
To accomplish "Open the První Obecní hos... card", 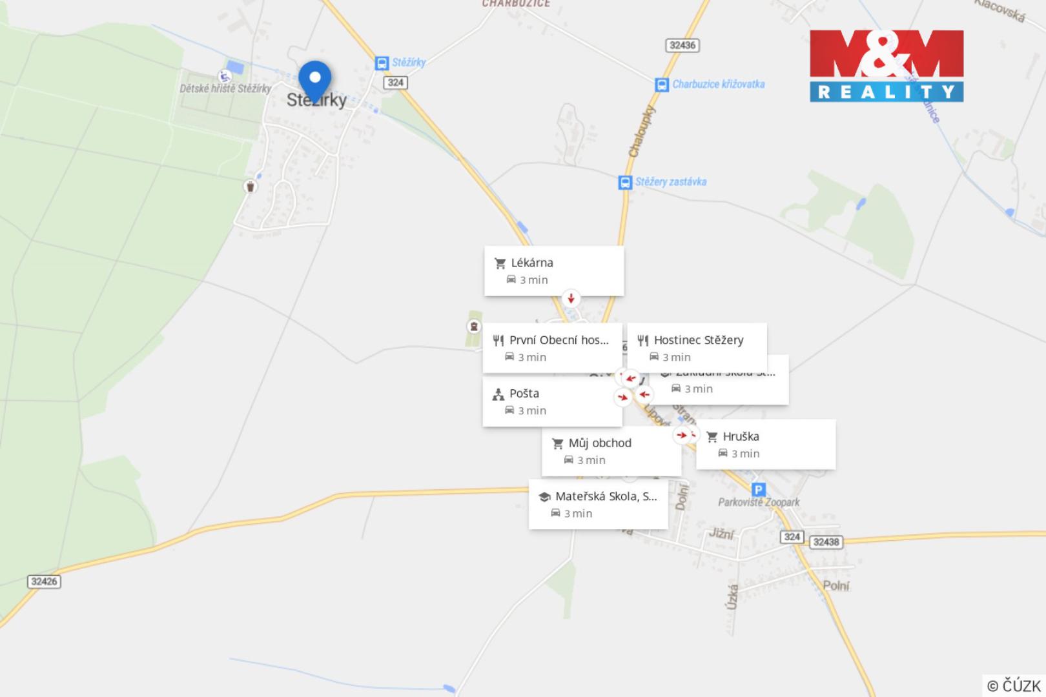I will click(552, 348).
